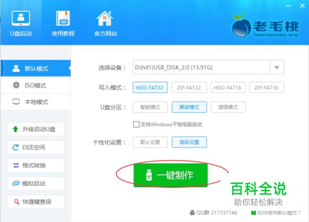Click the monitor icon beside 本地模式
The width and height of the screenshot is (309, 222).
(x=16, y=102)
